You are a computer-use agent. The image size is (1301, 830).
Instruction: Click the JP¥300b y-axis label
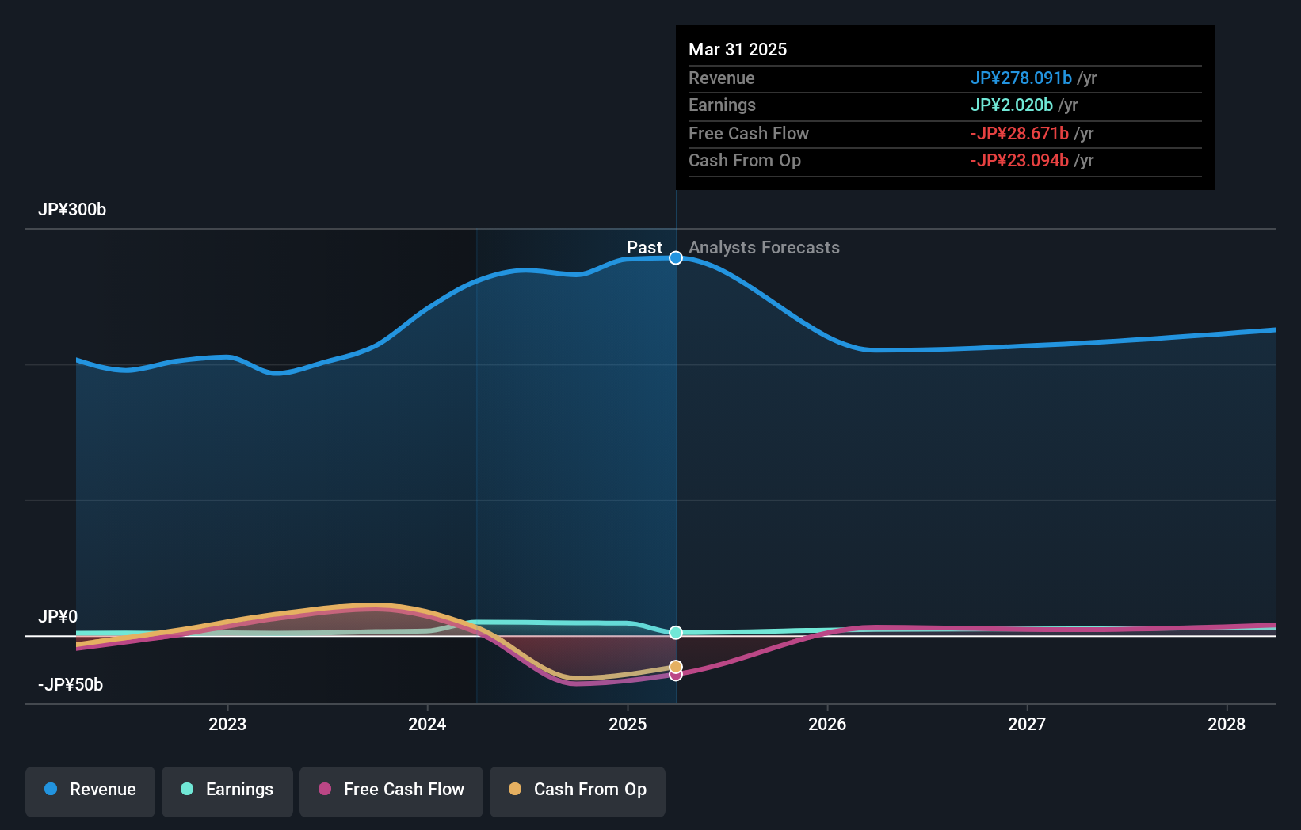[72, 210]
